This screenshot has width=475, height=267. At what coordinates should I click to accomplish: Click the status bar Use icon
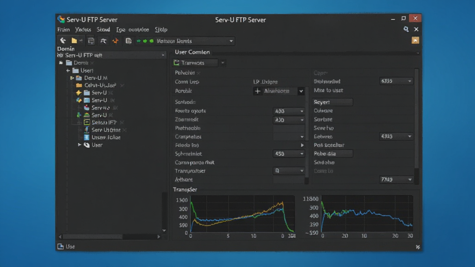point(61,247)
